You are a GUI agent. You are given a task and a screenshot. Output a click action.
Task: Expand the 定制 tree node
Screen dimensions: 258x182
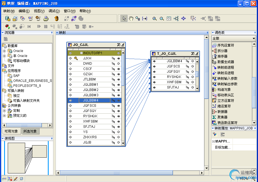tap(4, 111)
